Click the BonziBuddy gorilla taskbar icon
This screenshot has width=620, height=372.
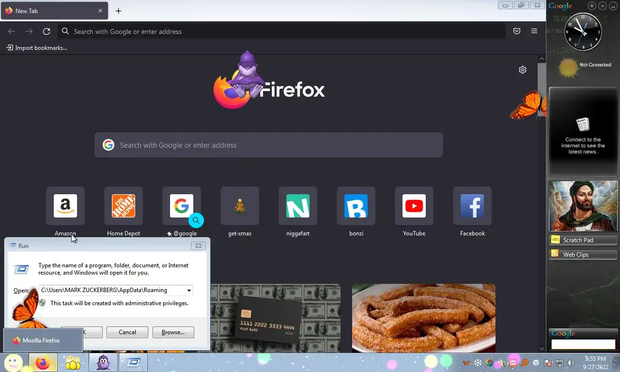click(103, 363)
